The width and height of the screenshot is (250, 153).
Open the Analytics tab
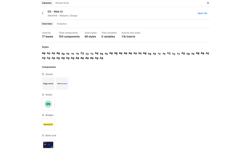62,24
